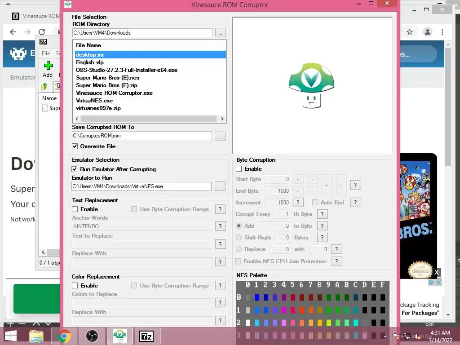Viewport: 460px width, 345px height.
Task: Pick palette swatch row 1 column 5
Action: (x=293, y=310)
